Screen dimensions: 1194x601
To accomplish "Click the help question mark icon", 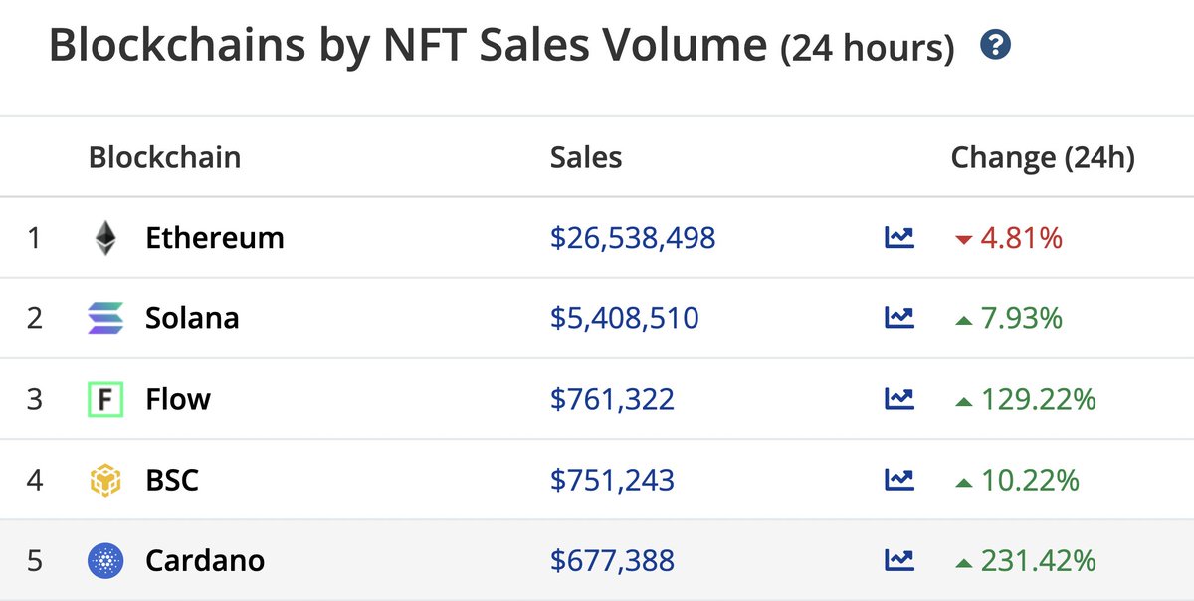I will coord(995,45).
